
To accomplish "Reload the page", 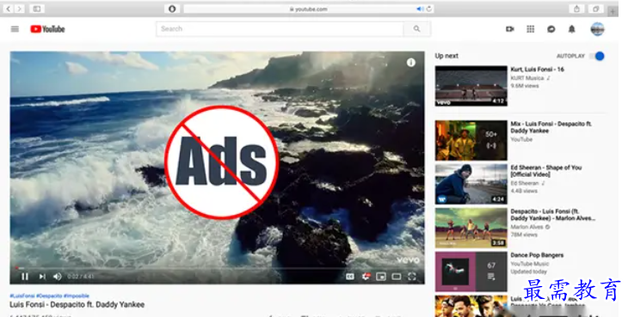I will pos(429,9).
